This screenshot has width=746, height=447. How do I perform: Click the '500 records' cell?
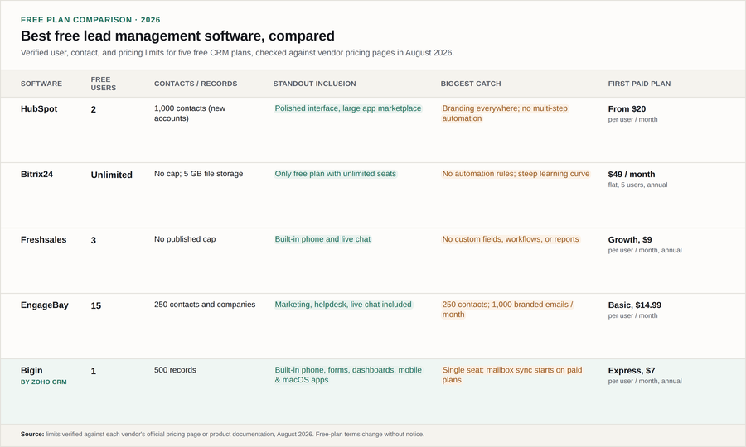[175, 370]
